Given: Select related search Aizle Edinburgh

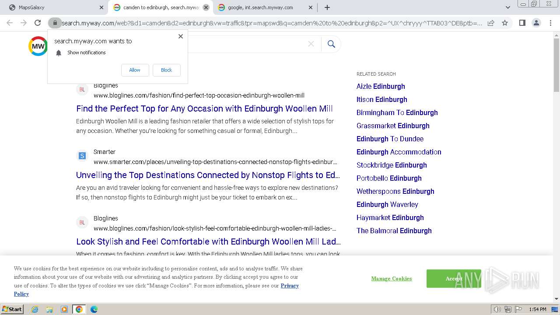Looking at the screenshot, I should tap(381, 86).
